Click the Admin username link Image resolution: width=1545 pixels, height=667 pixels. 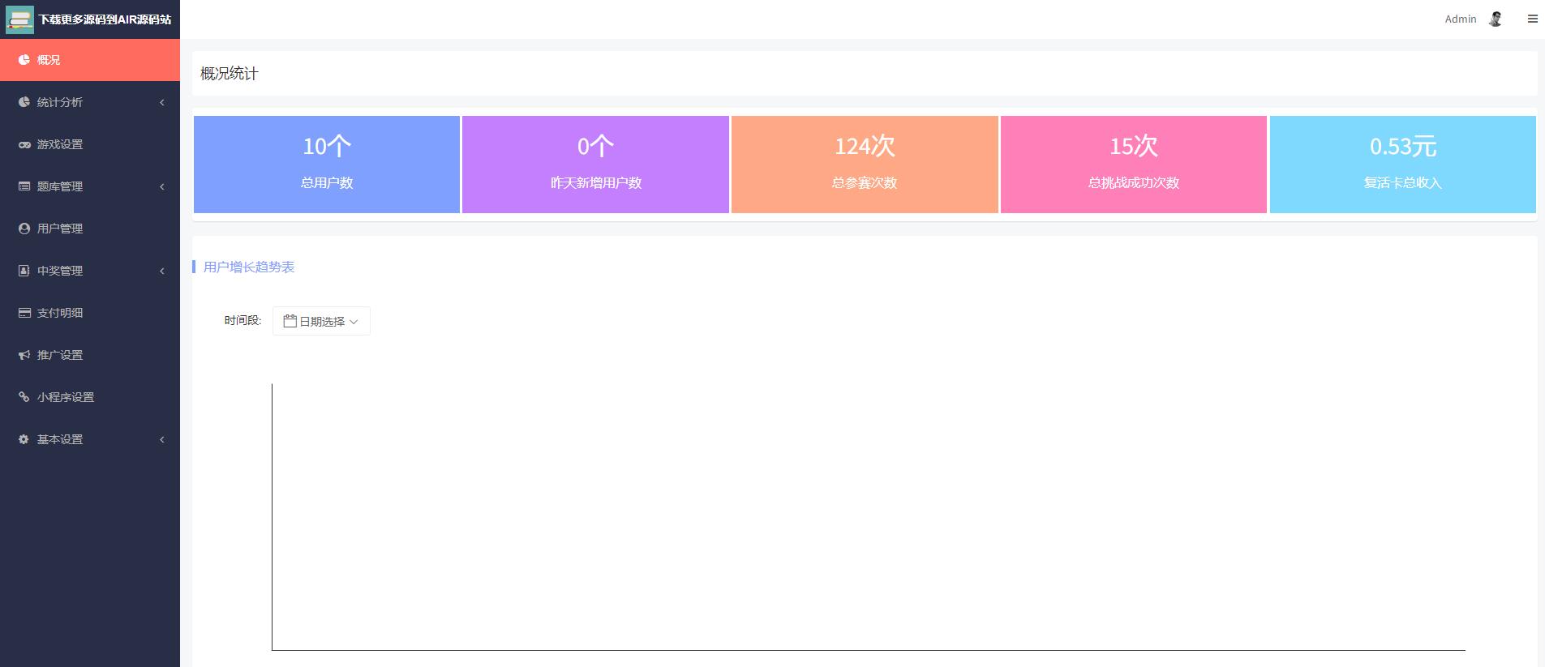[x=1460, y=19]
